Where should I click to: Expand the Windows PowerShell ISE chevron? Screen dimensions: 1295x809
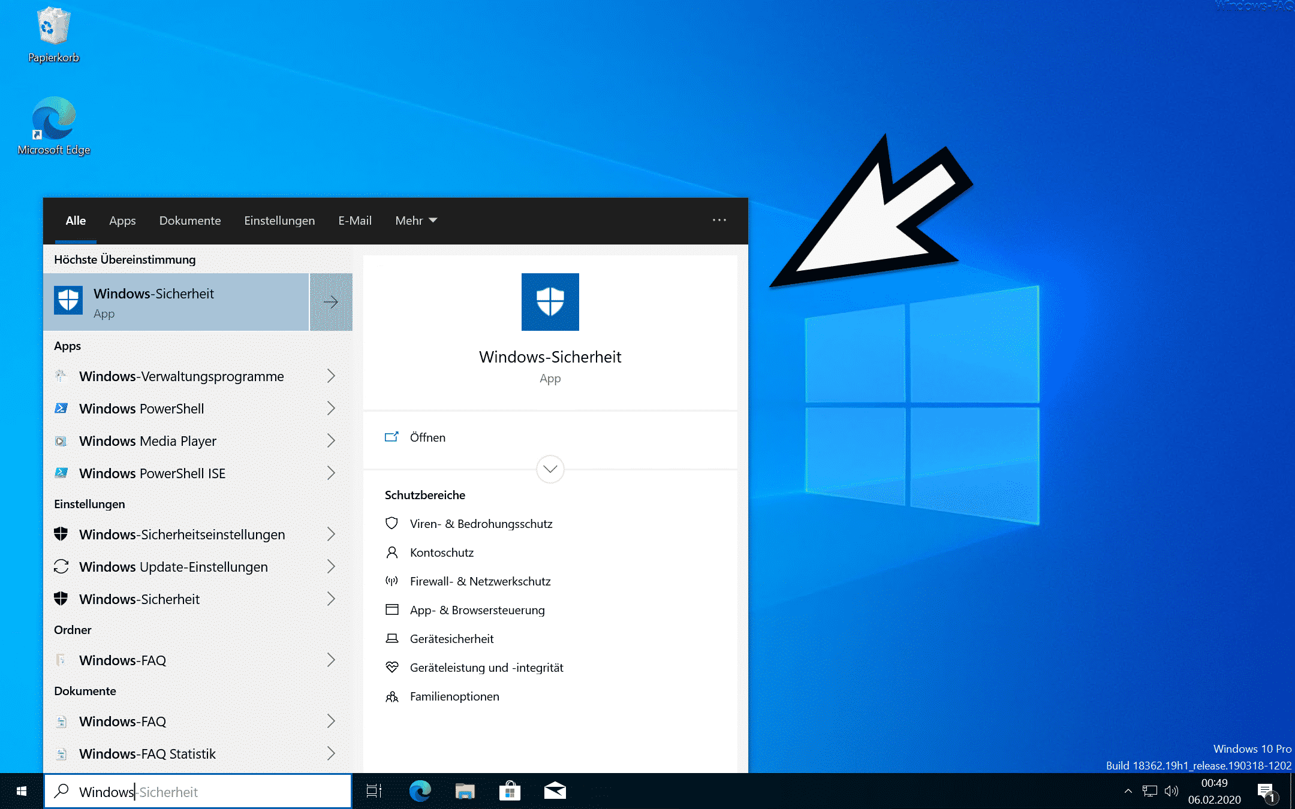[x=331, y=473]
